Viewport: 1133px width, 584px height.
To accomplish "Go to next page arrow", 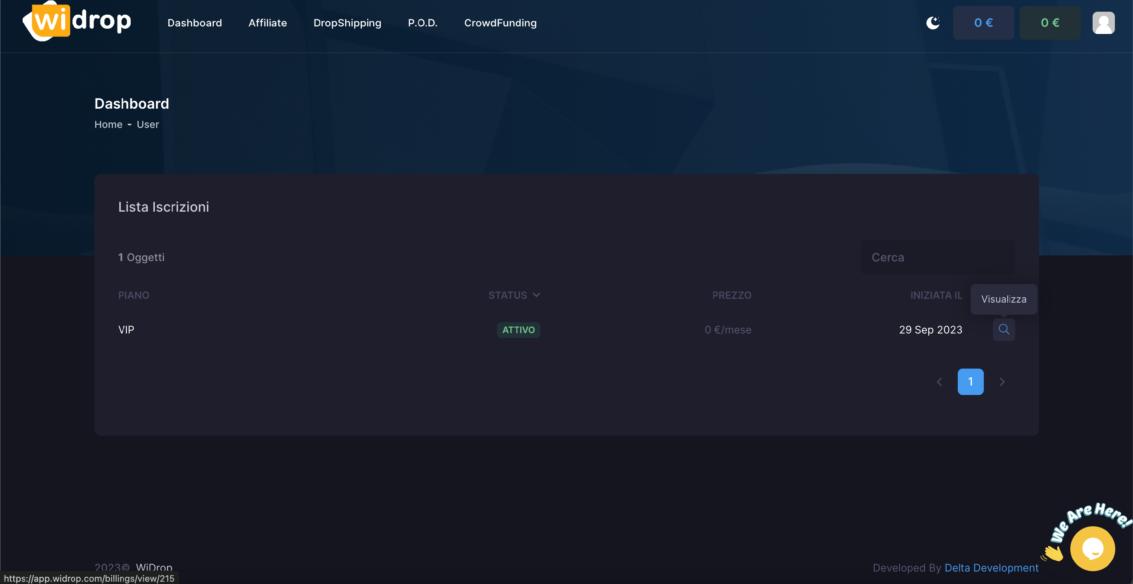I will point(1002,382).
